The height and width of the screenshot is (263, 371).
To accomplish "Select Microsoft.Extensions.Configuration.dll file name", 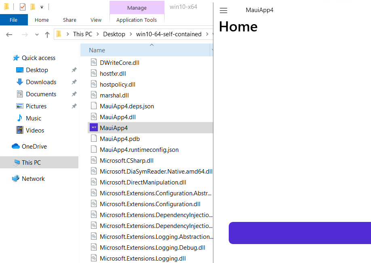I will (x=150, y=204).
